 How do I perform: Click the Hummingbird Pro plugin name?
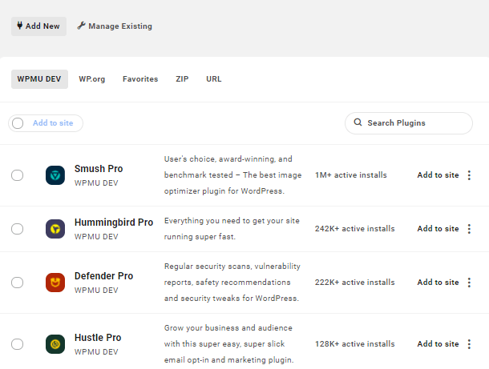(114, 222)
